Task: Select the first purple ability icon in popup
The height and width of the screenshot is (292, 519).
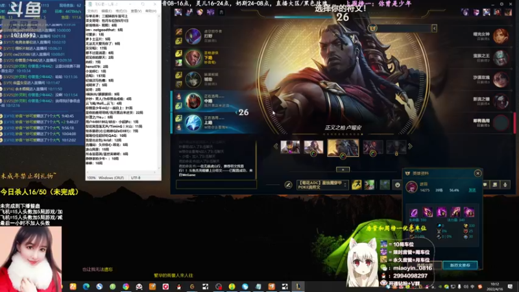Action: 414,212
